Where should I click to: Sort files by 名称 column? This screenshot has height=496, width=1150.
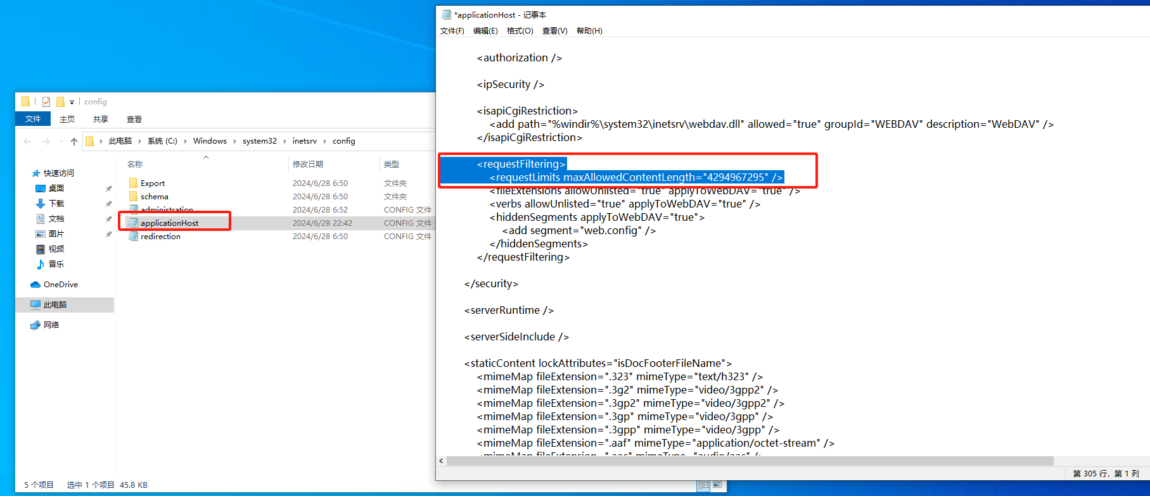click(135, 164)
